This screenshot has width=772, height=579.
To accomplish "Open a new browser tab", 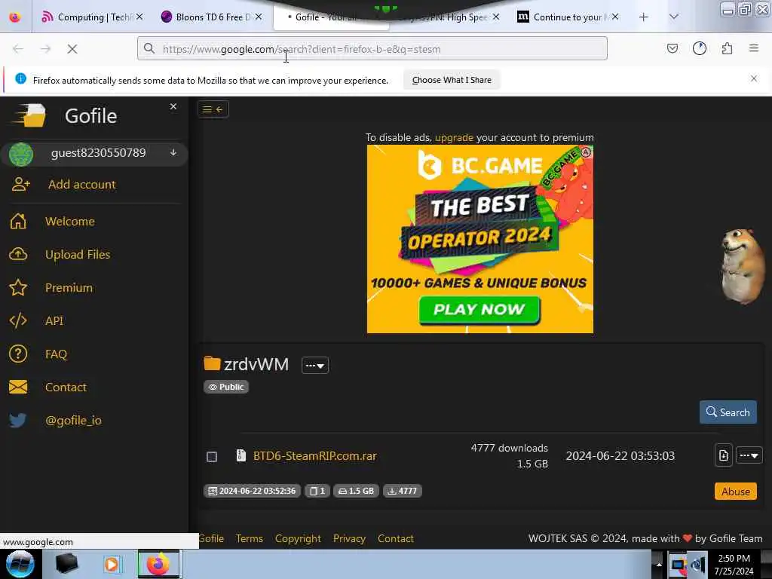I will [x=644, y=17].
